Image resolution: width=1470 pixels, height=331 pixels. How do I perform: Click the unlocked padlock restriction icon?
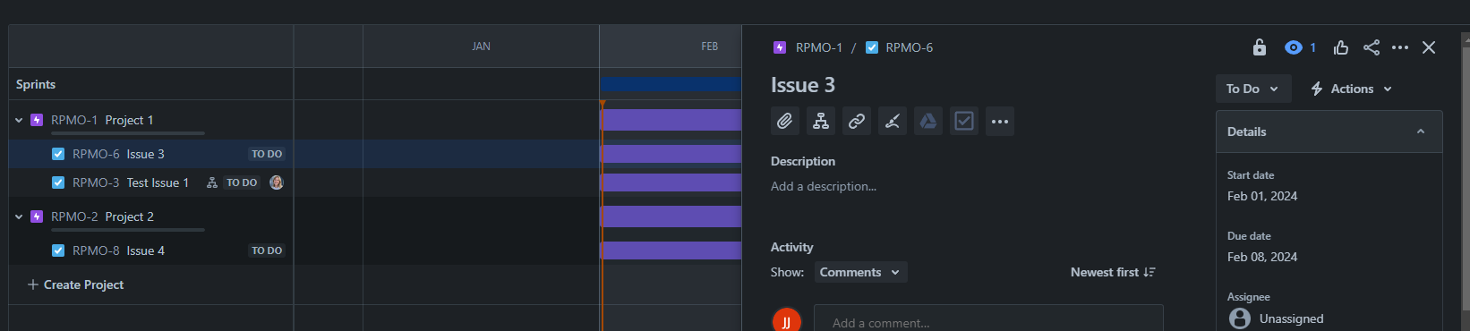pyautogui.click(x=1260, y=47)
